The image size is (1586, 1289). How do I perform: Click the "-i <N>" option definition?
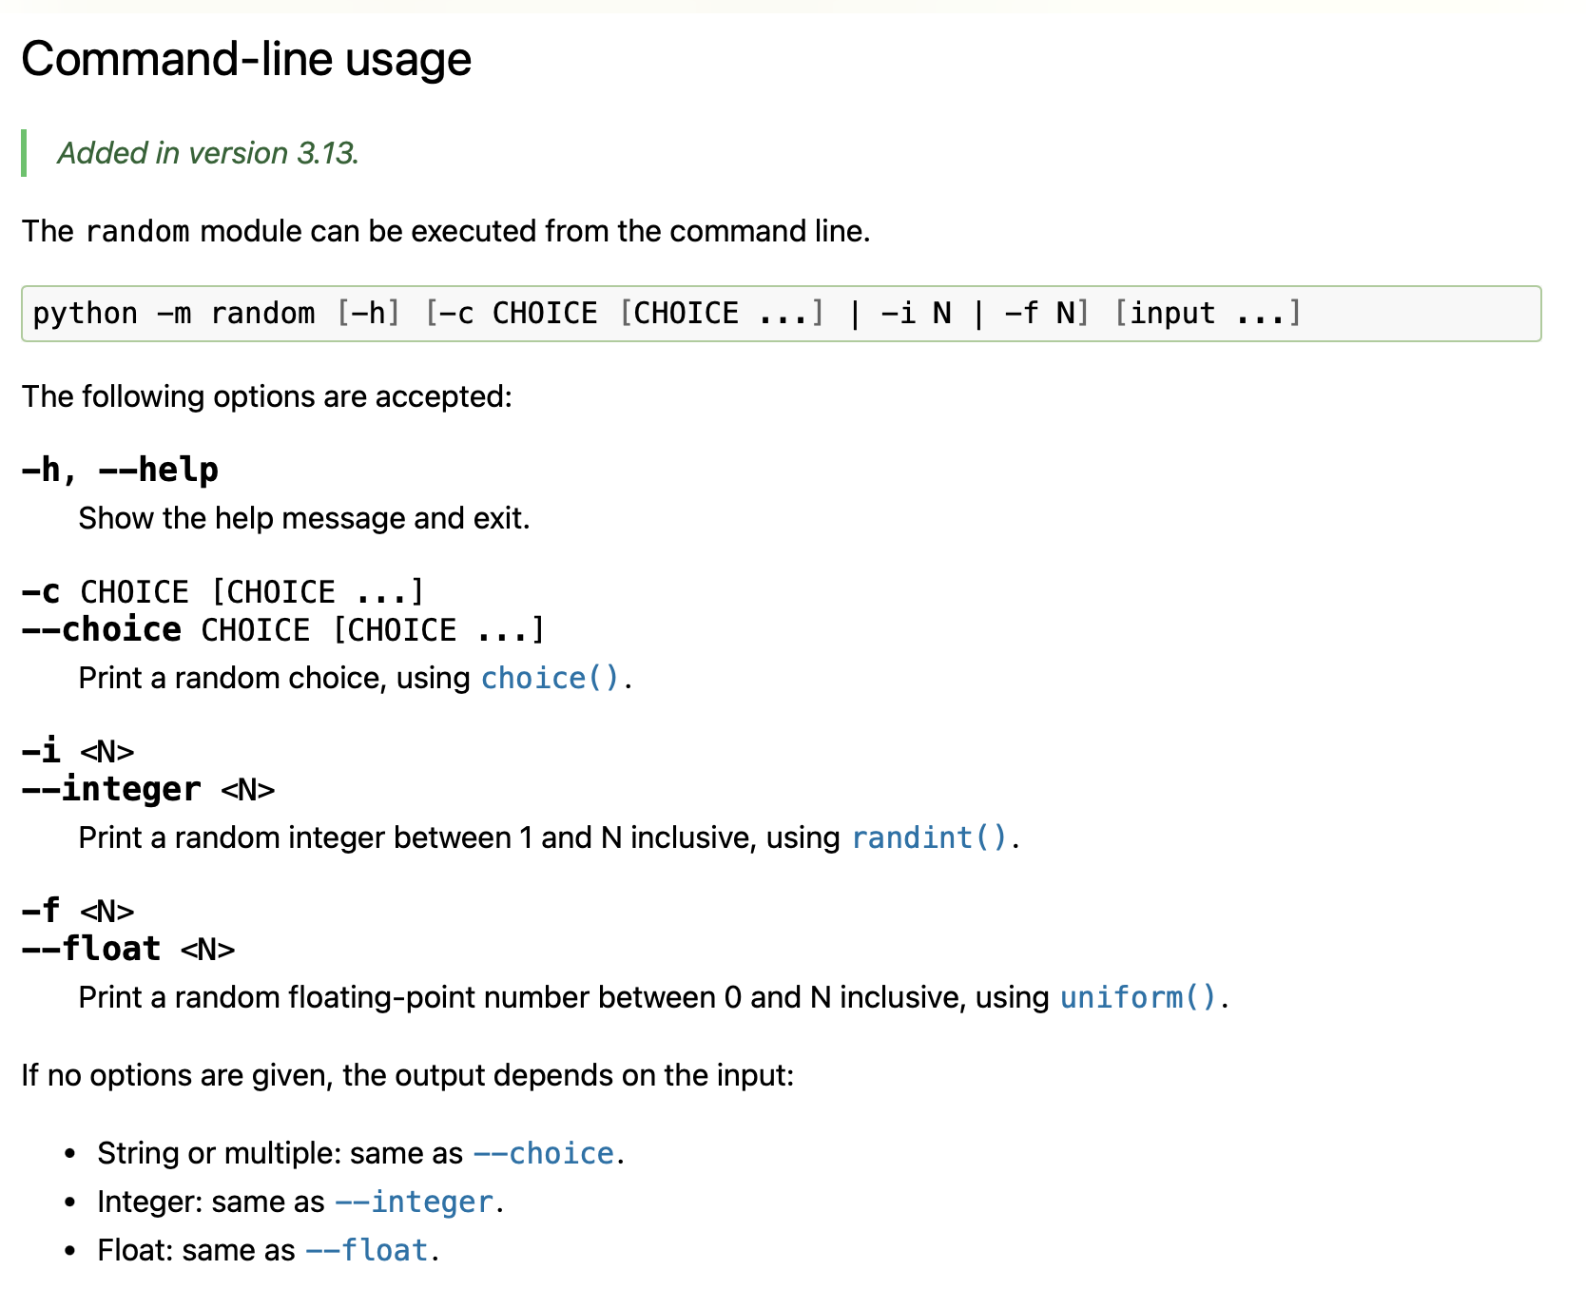click(78, 752)
